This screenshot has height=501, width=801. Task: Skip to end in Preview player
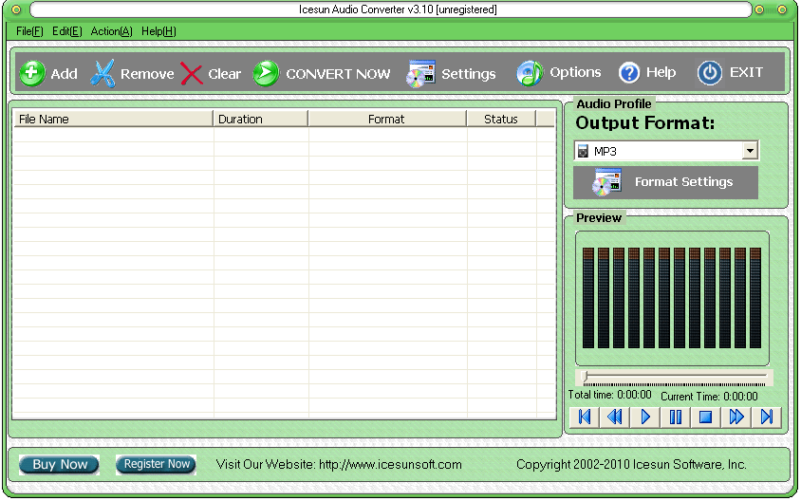pos(766,417)
